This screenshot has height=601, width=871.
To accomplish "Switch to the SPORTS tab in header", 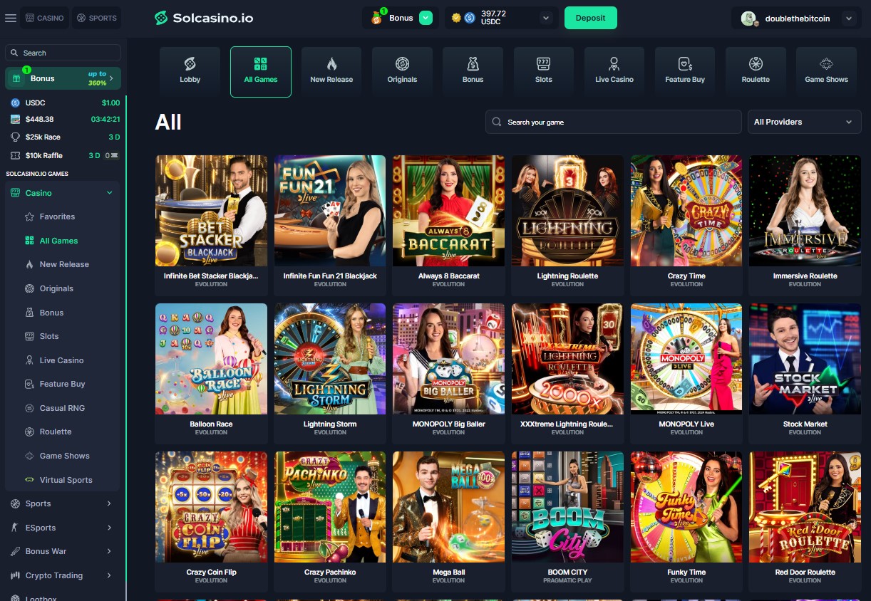I will [97, 18].
